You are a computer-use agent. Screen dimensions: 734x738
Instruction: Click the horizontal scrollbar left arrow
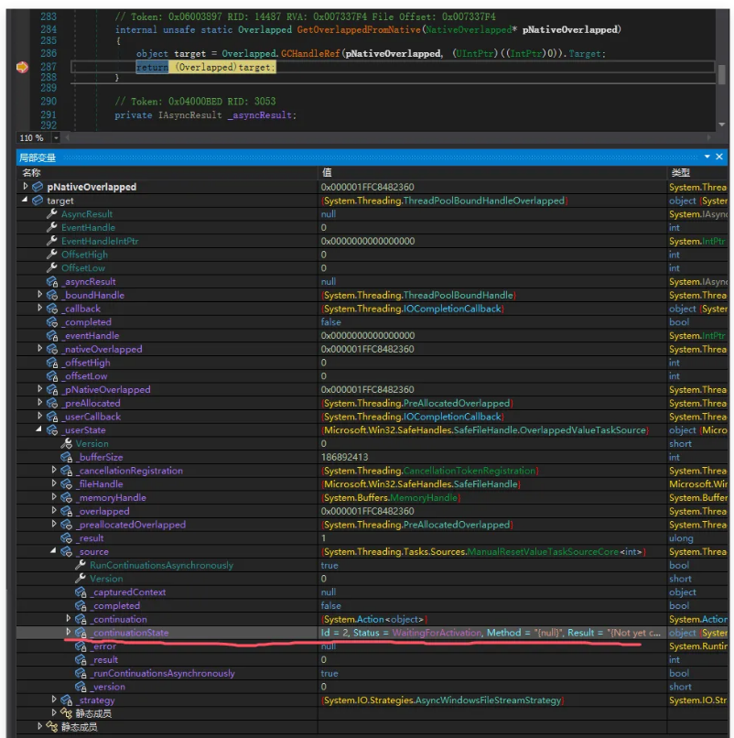coord(68,137)
